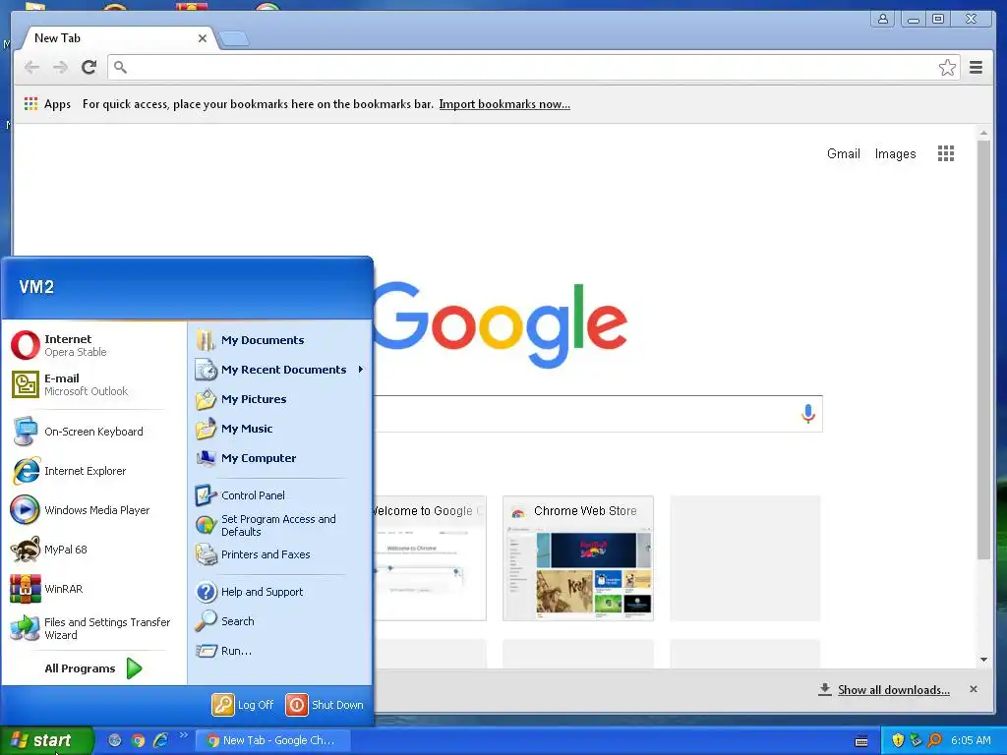1007x755 pixels.
Task: Expand All Programs list
Action: click(x=93, y=668)
